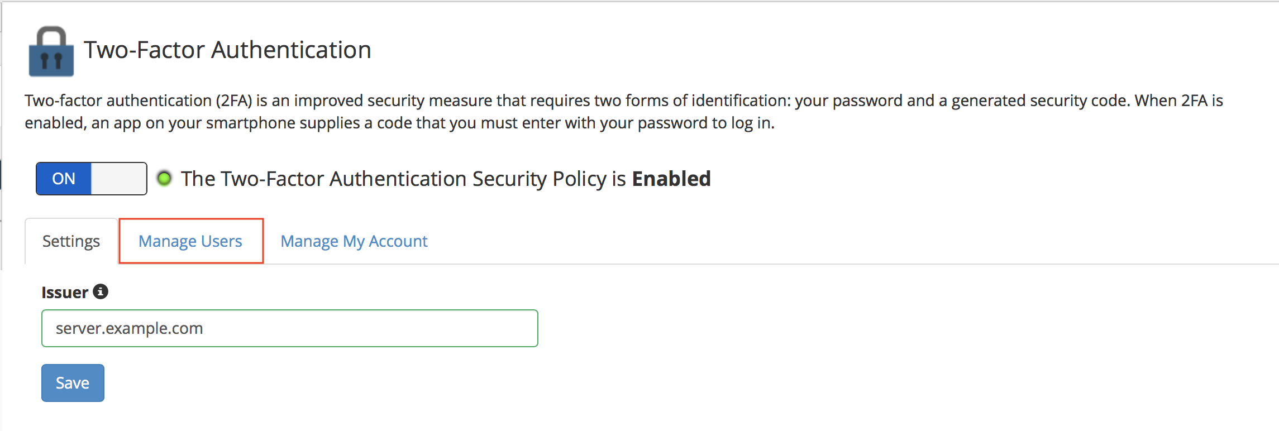Image resolution: width=1279 pixels, height=431 pixels.
Task: Click the (2FA) abbreviation in the description
Action: click(x=233, y=100)
